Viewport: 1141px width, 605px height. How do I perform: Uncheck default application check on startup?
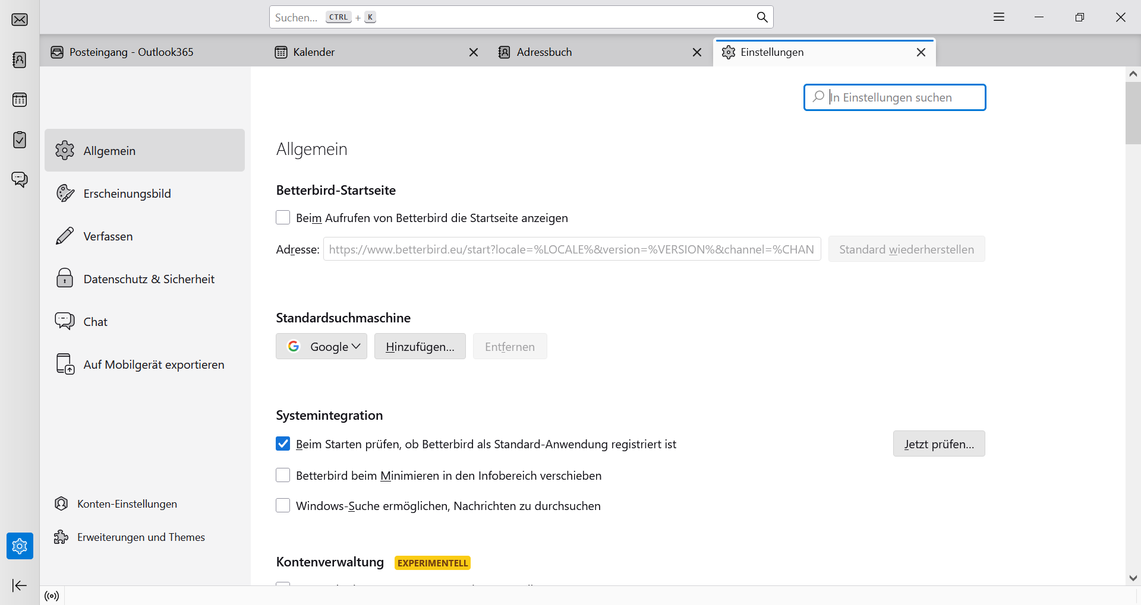(x=283, y=444)
